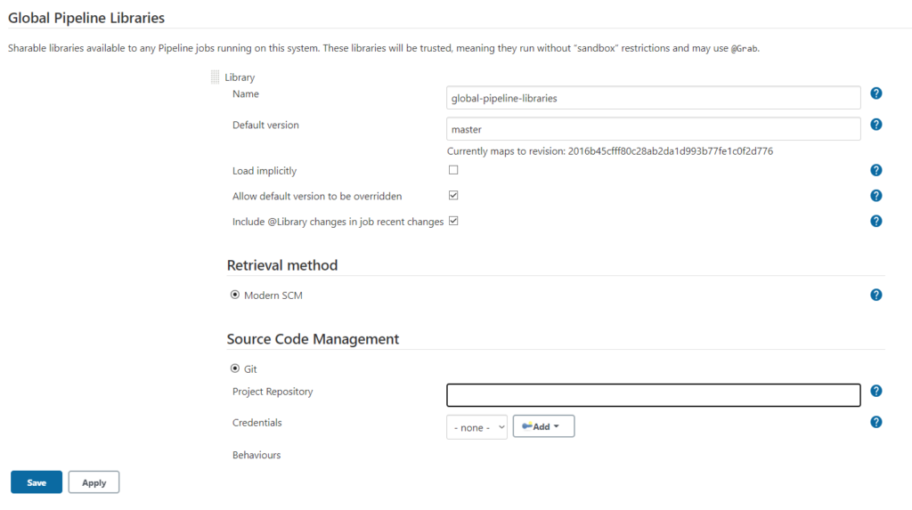
Task: View help for Include @Library changes
Action: pos(875,221)
